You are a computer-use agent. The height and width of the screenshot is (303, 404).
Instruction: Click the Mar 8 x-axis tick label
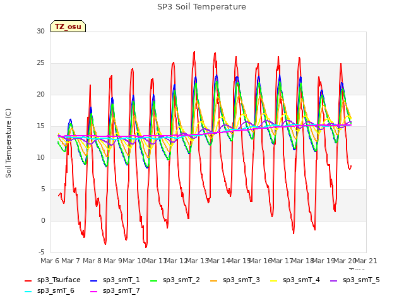point(92,261)
